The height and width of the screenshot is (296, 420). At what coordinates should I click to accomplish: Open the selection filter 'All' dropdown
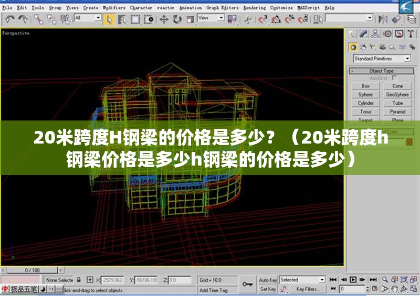click(87, 18)
